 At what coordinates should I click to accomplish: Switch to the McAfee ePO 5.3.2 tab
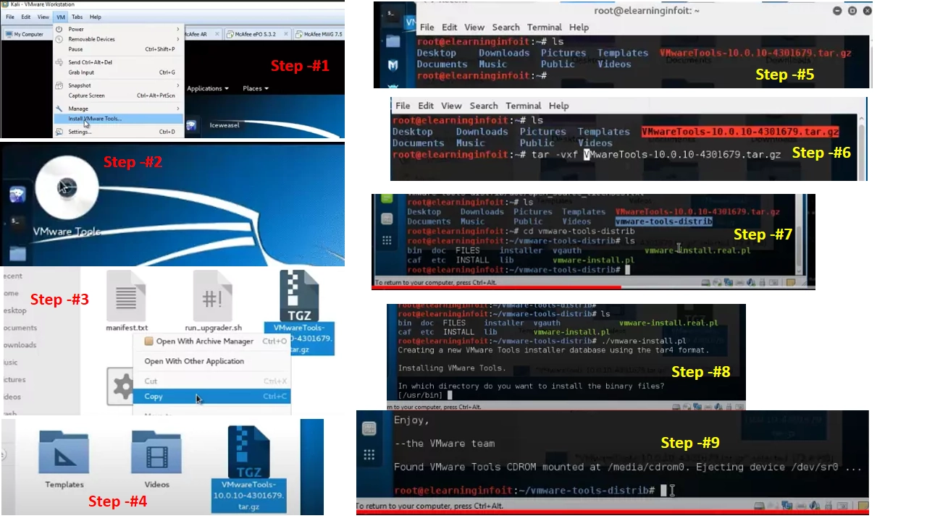pos(258,34)
